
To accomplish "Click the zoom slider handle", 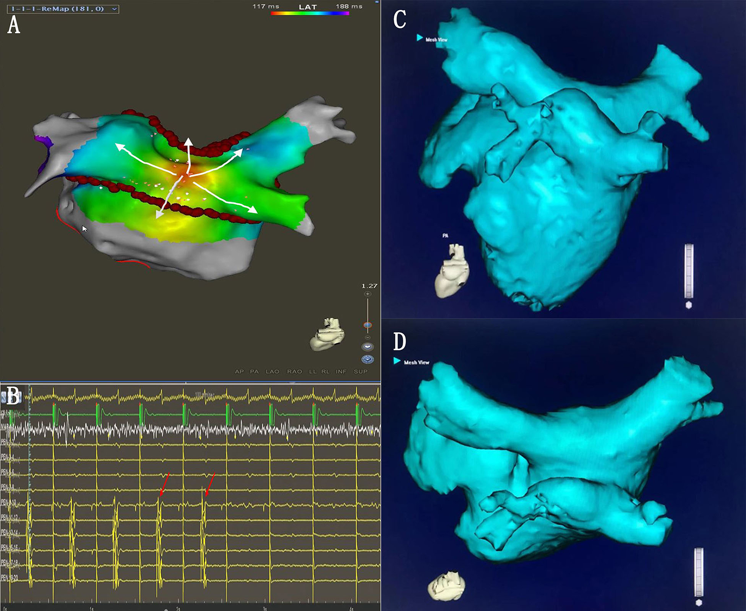I will 368,325.
